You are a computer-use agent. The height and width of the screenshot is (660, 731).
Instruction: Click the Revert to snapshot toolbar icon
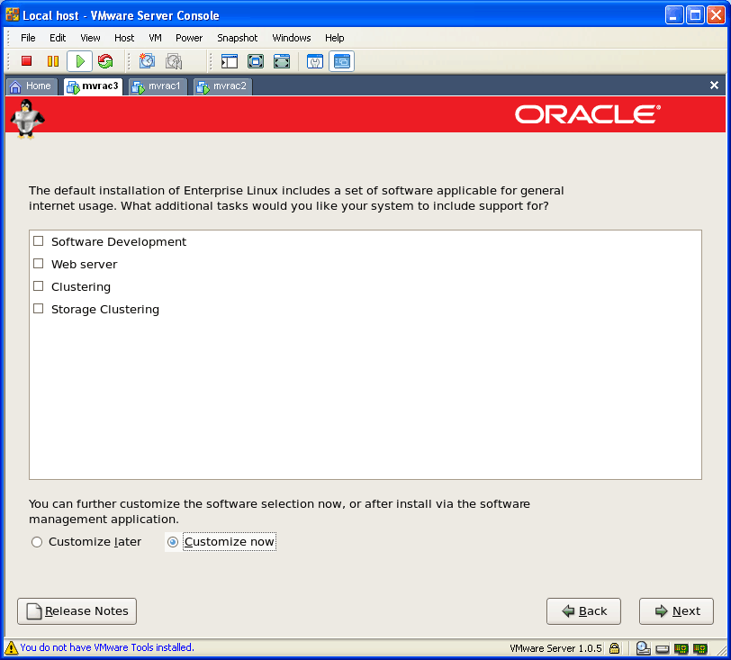click(x=173, y=61)
